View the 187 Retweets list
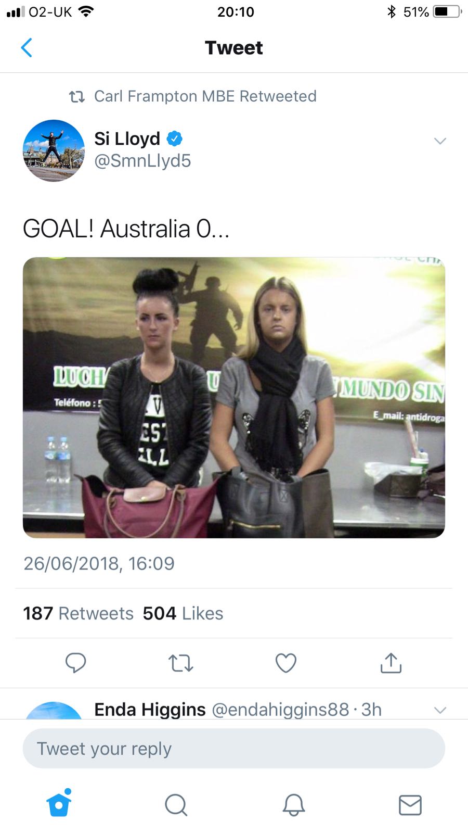Image resolution: width=468 pixels, height=833 pixels. click(x=79, y=613)
